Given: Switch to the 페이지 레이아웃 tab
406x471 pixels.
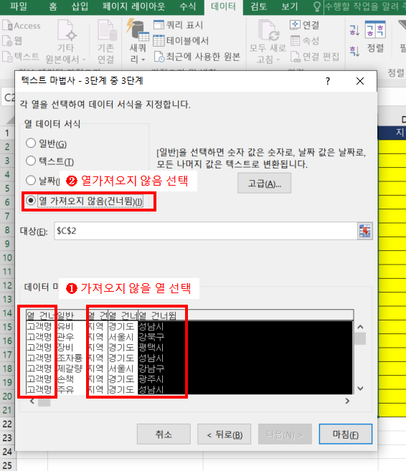Looking at the screenshot, I should coord(133,6).
